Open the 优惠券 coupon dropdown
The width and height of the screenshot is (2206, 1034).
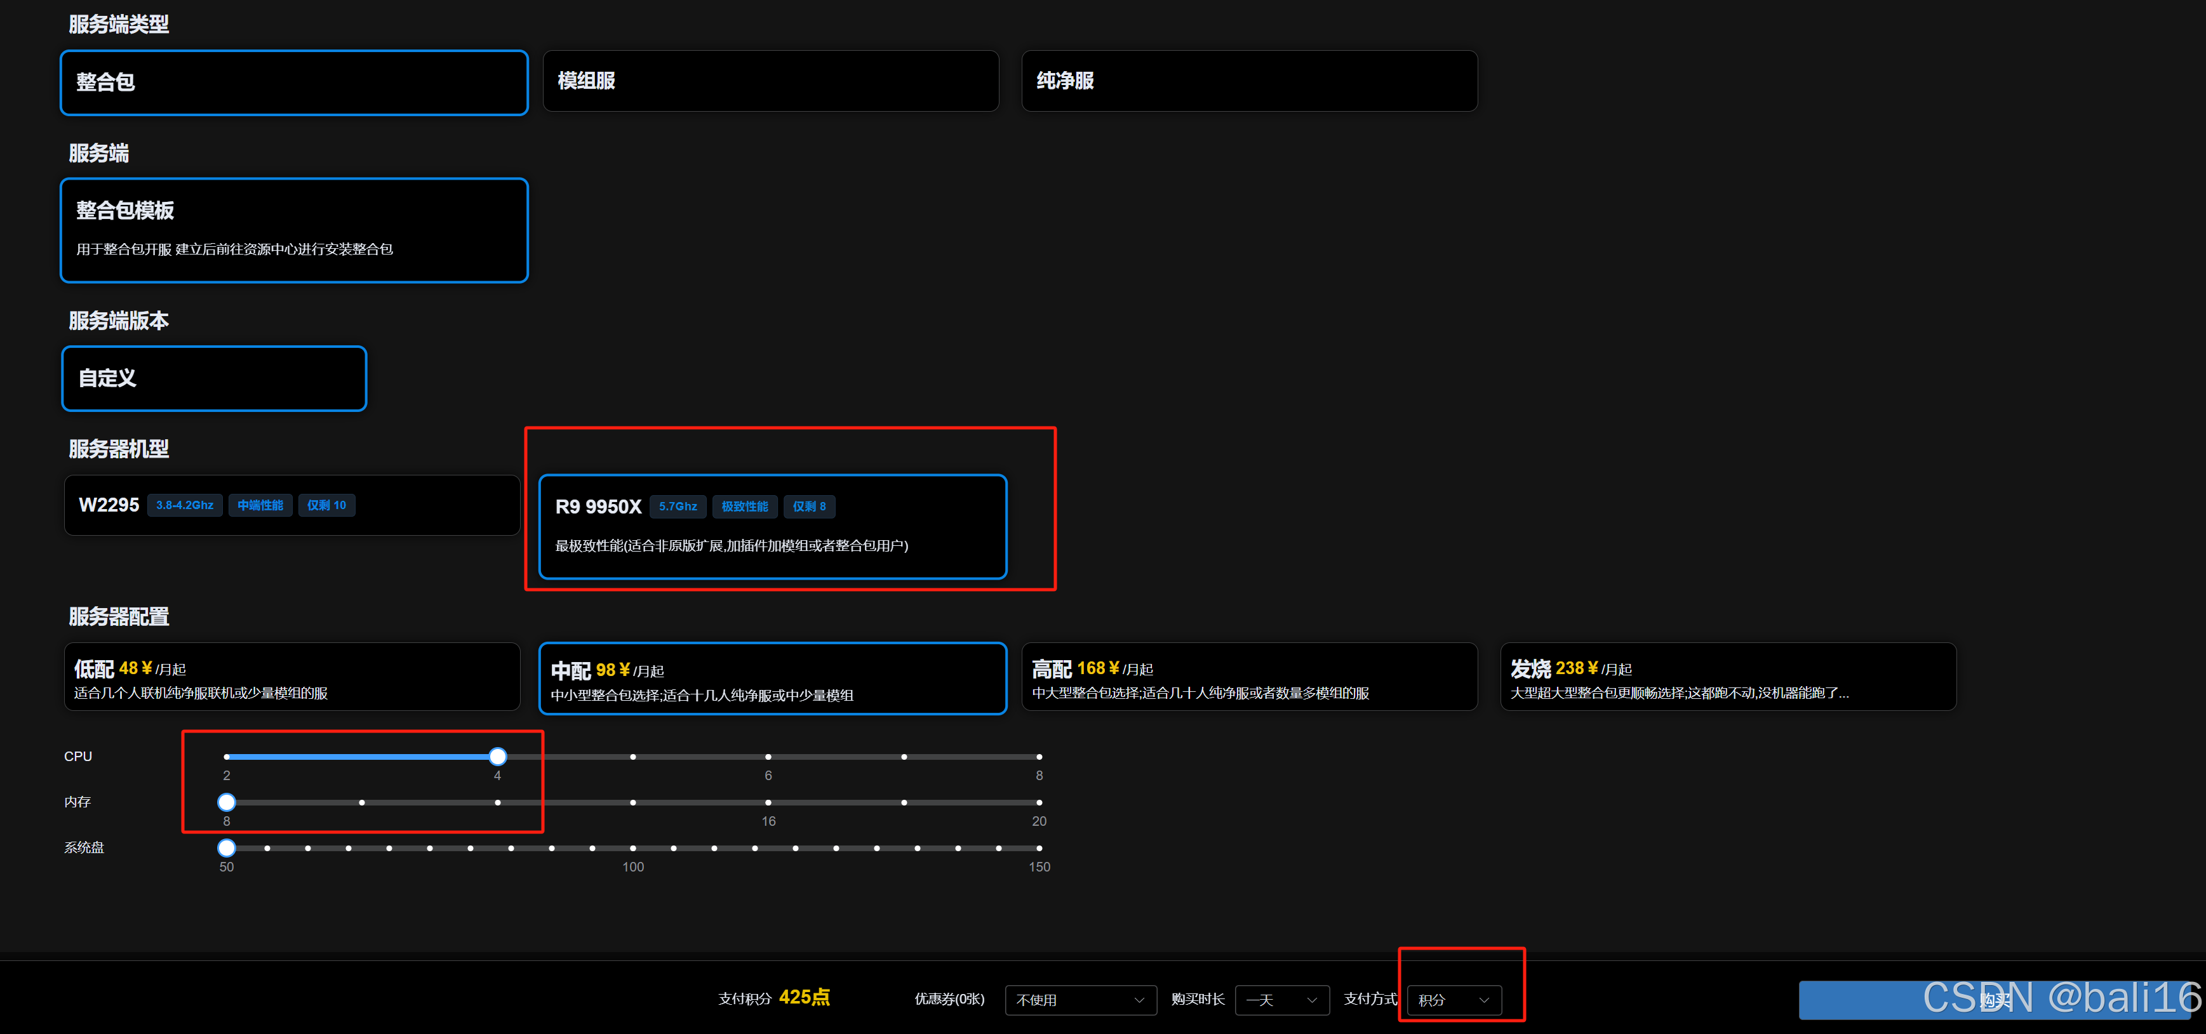1080,1000
